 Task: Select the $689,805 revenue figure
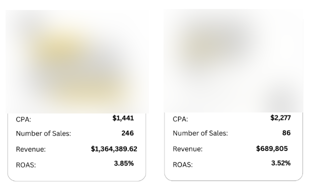pos(272,148)
